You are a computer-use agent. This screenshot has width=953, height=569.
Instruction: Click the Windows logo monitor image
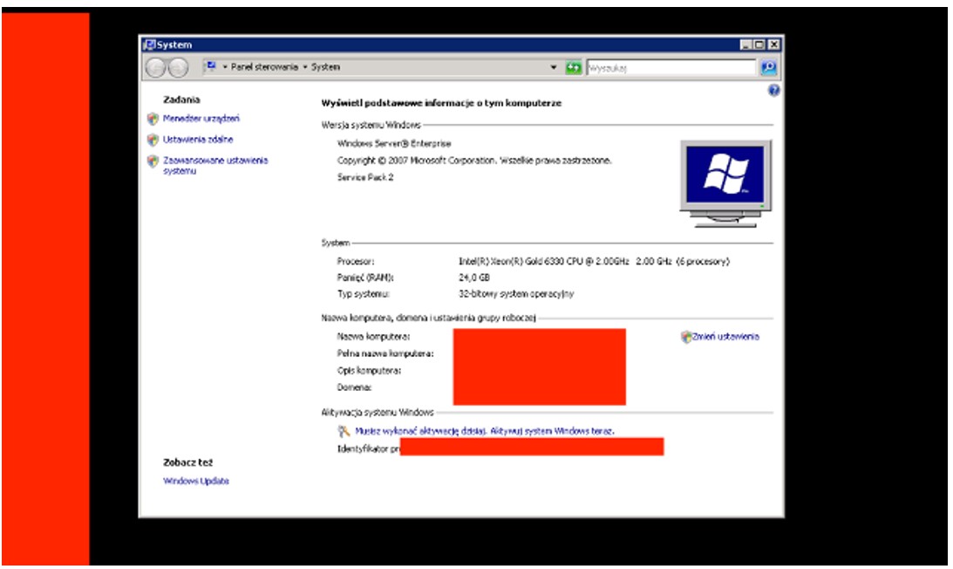pyautogui.click(x=725, y=183)
